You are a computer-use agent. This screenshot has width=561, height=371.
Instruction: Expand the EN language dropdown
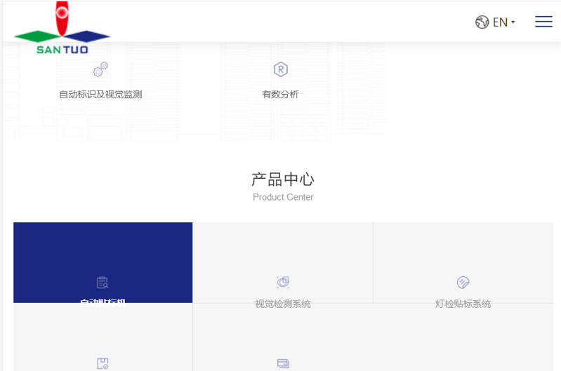click(503, 22)
